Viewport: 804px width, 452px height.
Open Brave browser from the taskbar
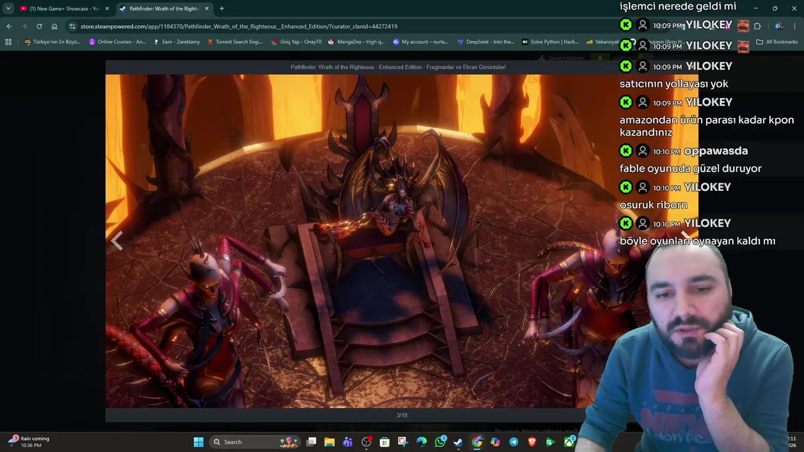pyautogui.click(x=533, y=442)
